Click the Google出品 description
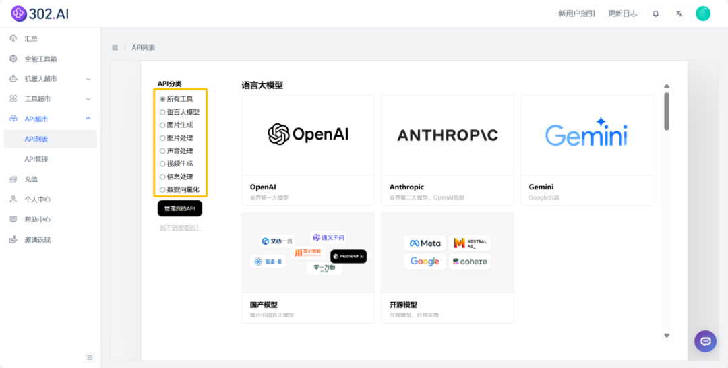The height and width of the screenshot is (368, 728). pos(544,197)
